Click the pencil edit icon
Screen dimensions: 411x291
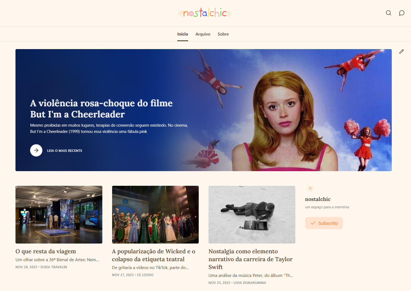(401, 52)
